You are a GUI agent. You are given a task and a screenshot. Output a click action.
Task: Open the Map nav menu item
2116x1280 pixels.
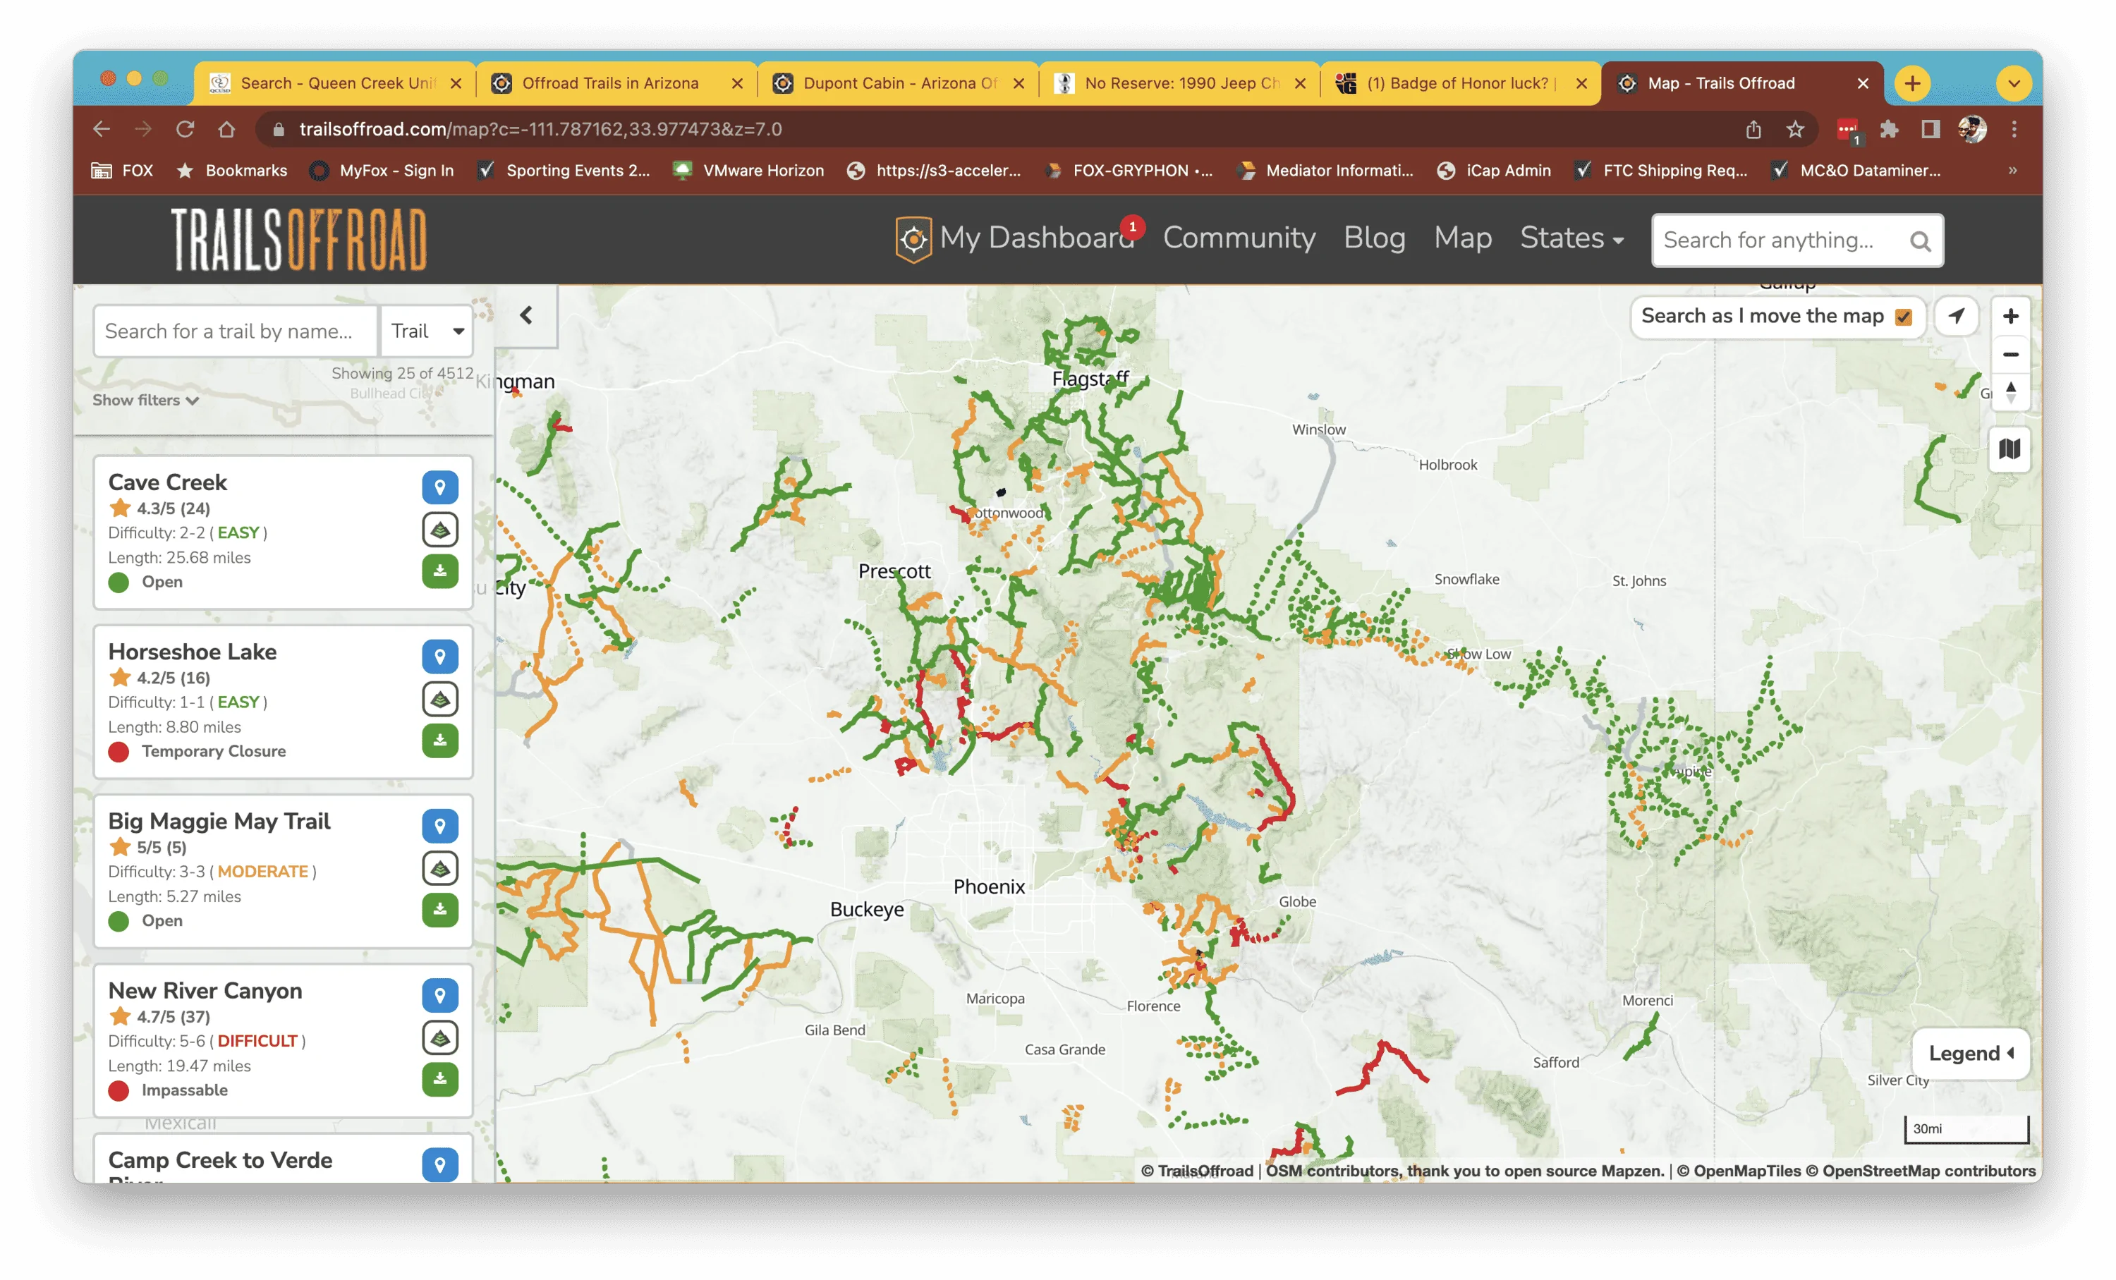[1462, 238]
